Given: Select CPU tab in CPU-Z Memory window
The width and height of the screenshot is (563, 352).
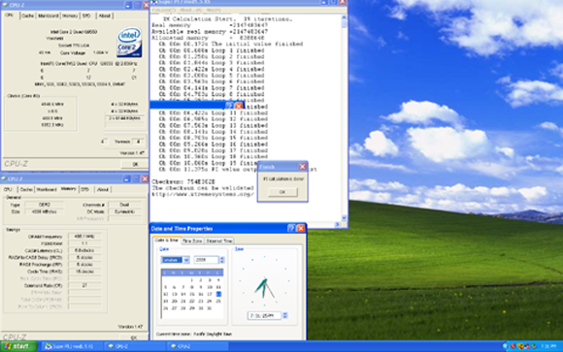Looking at the screenshot, I should tap(8, 189).
